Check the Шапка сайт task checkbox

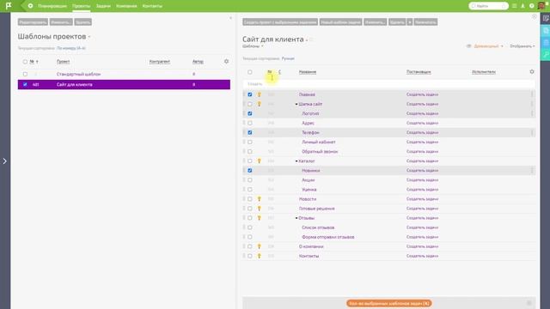tap(250, 104)
